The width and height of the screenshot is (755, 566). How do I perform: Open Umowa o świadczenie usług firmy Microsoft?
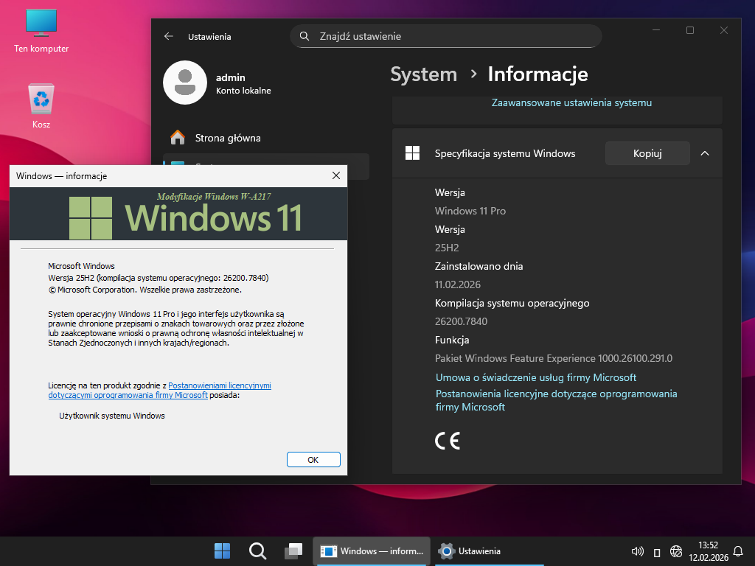click(535, 377)
